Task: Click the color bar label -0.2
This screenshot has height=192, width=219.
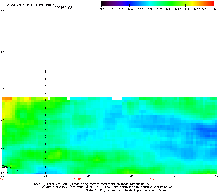Action: tap(167, 9)
